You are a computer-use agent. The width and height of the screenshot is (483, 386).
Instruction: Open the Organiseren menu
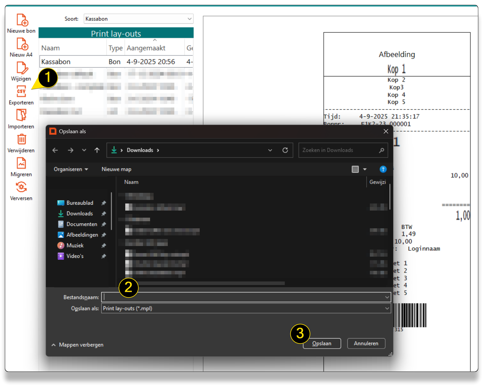[x=71, y=169]
